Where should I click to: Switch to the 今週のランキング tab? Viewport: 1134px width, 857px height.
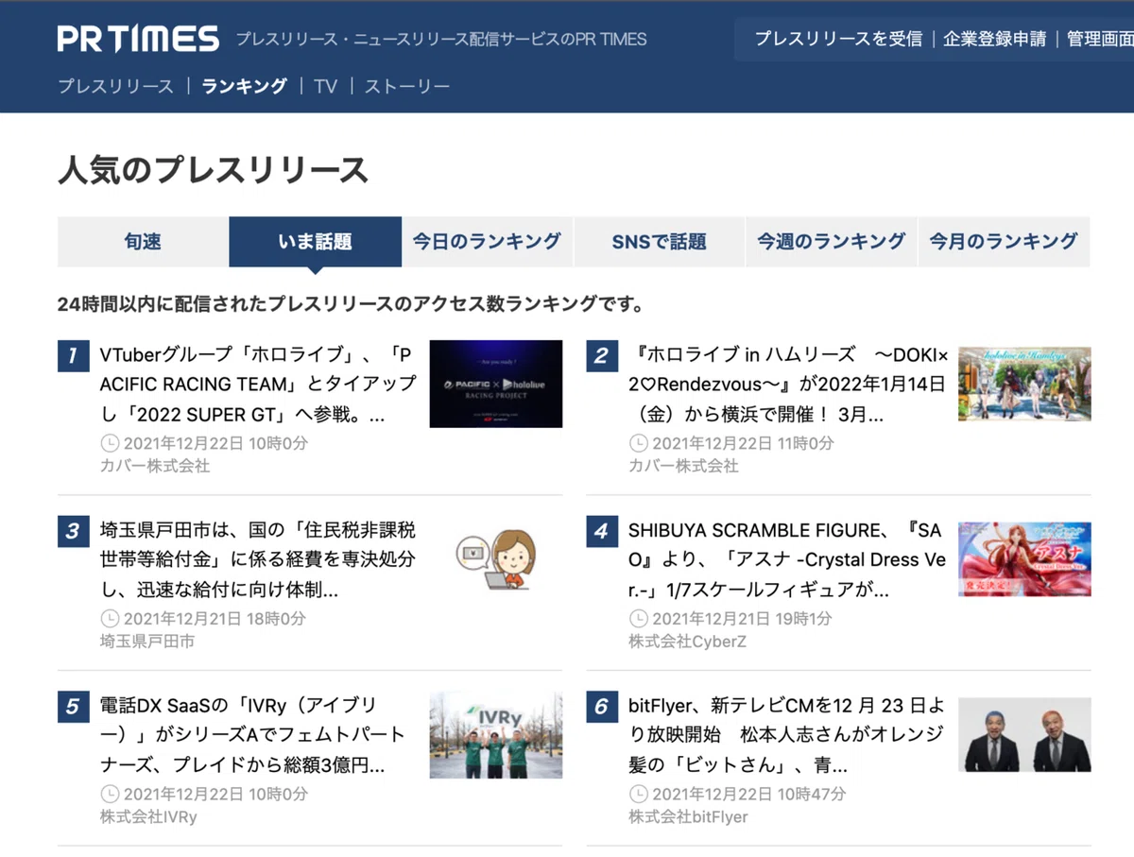click(831, 242)
